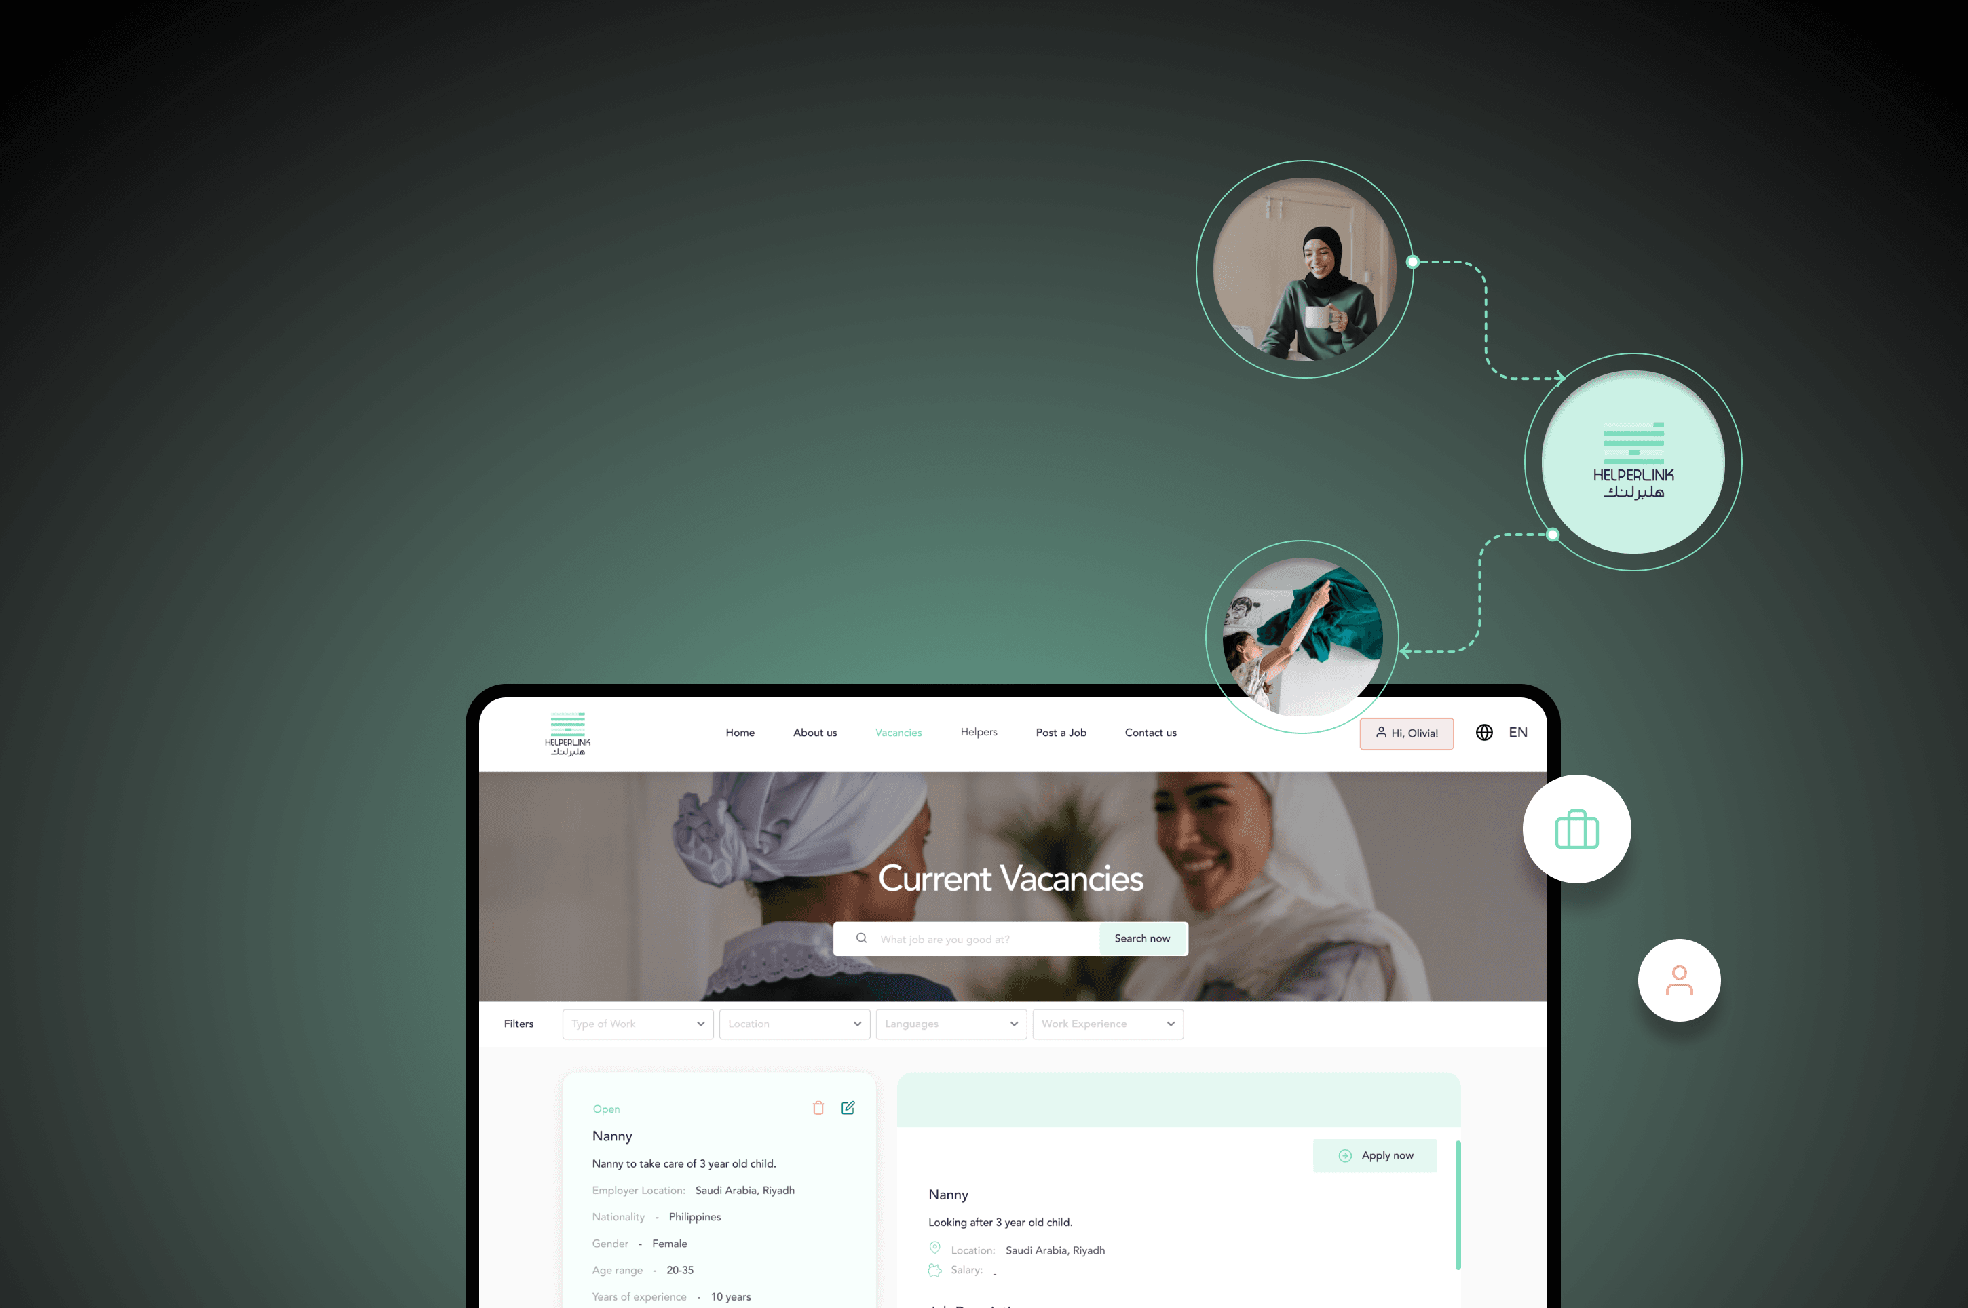1968x1308 pixels.
Task: Click the Work Experience filter dropdown
Action: pyautogui.click(x=1105, y=1023)
